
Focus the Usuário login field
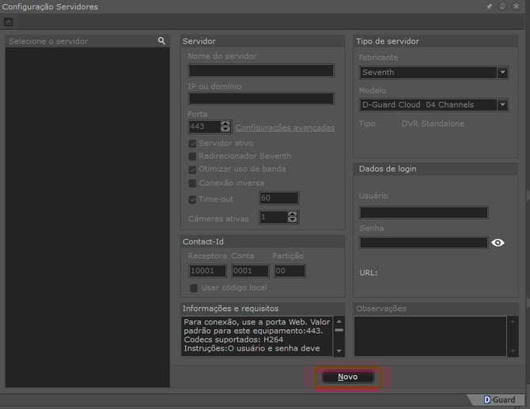point(423,212)
